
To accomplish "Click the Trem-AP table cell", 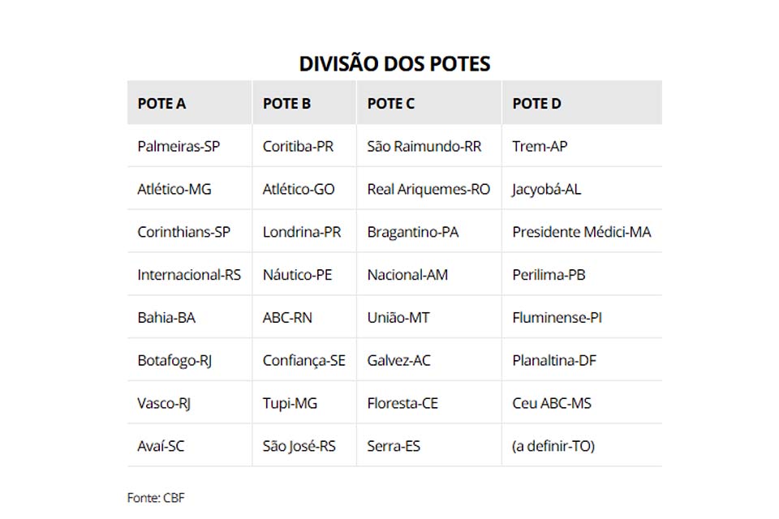I will [540, 147].
